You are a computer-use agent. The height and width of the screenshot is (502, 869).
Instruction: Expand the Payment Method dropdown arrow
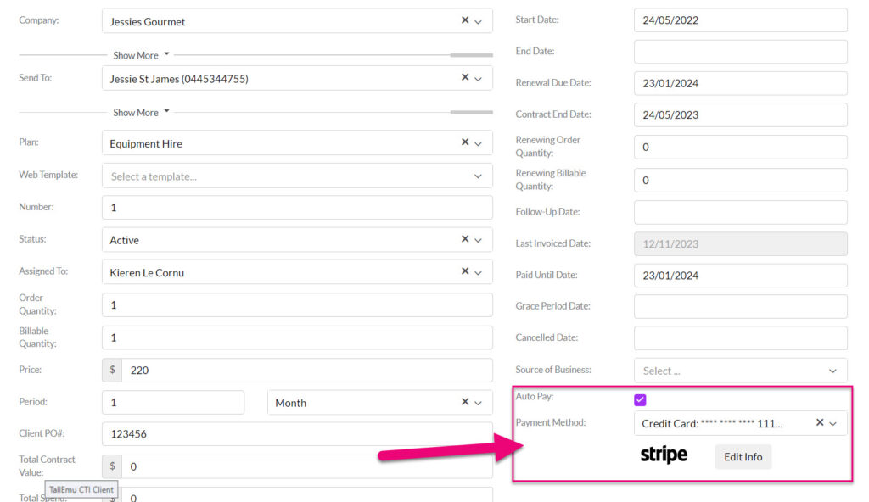coord(833,424)
